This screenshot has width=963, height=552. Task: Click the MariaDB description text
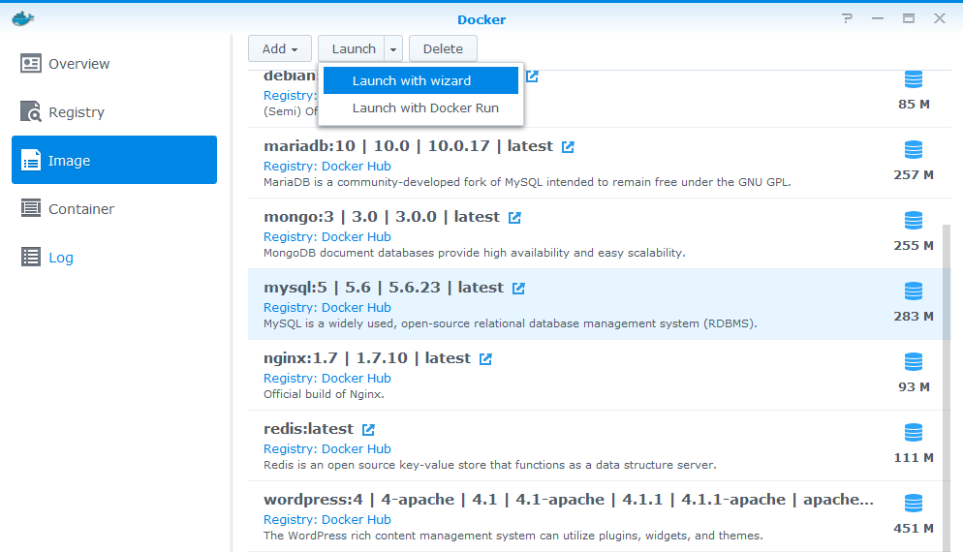(x=527, y=182)
